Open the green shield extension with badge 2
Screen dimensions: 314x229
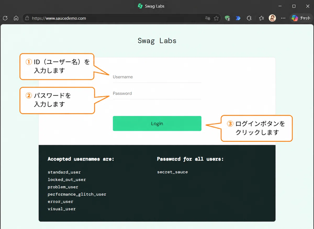pos(227,18)
